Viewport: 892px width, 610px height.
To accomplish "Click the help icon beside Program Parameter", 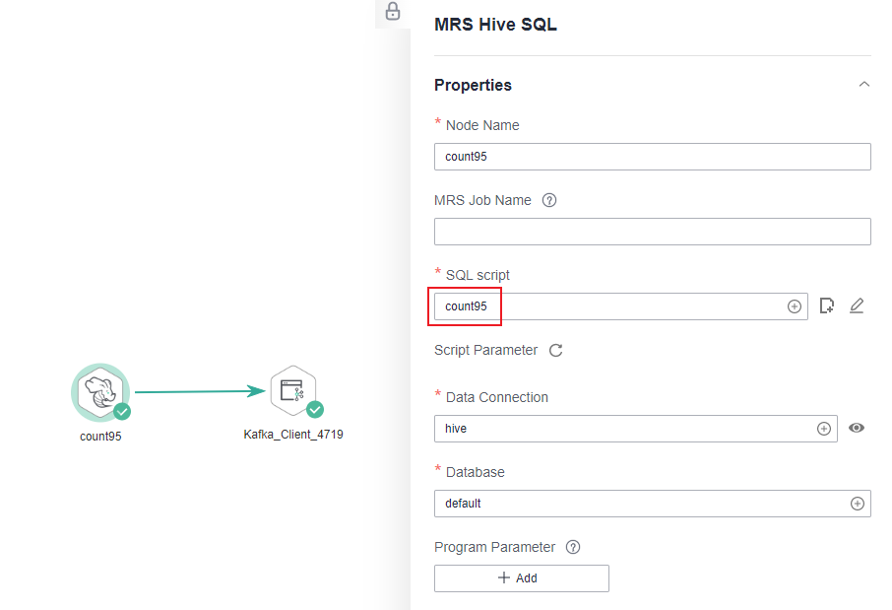I will pos(573,547).
